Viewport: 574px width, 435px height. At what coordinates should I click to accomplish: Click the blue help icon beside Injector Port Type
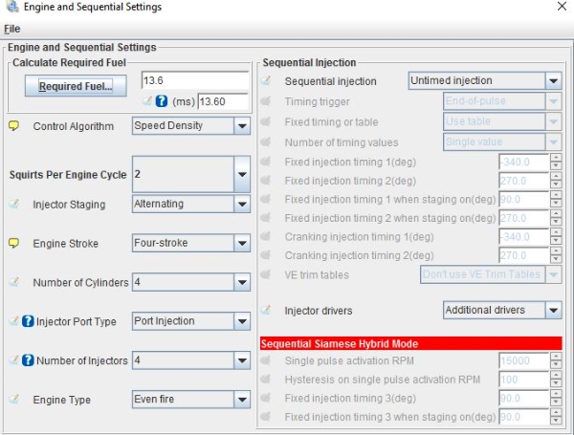(x=28, y=321)
